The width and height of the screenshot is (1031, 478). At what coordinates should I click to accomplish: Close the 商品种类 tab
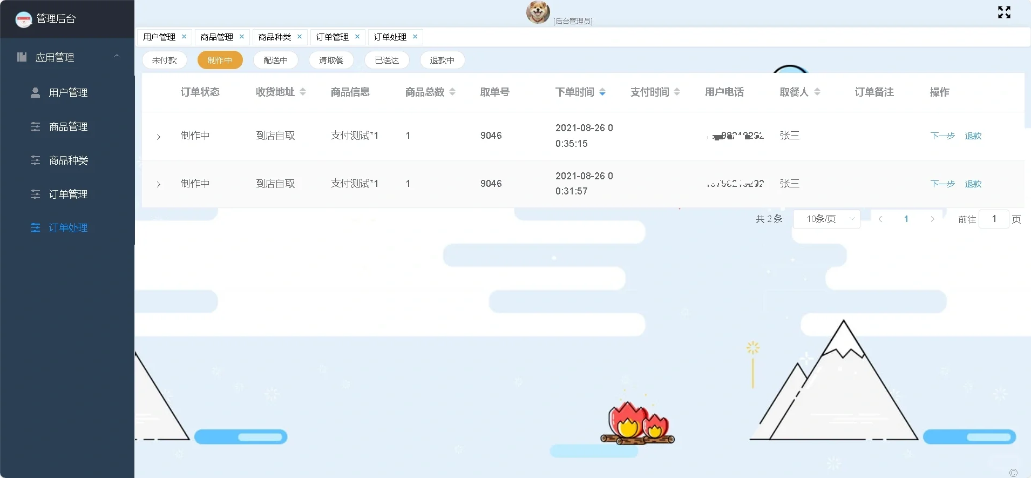300,37
